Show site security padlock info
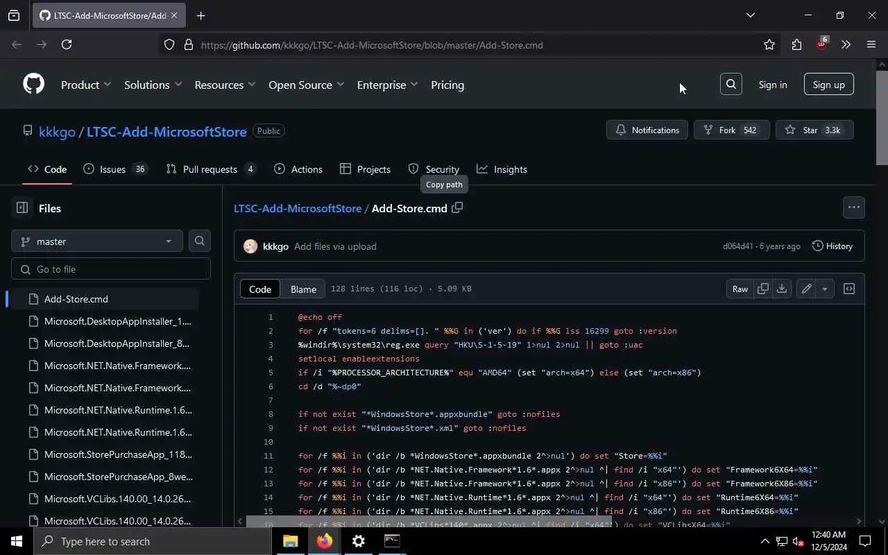 pos(188,44)
